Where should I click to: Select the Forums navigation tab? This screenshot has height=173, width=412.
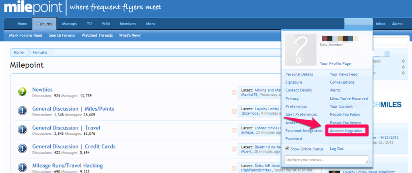44,24
